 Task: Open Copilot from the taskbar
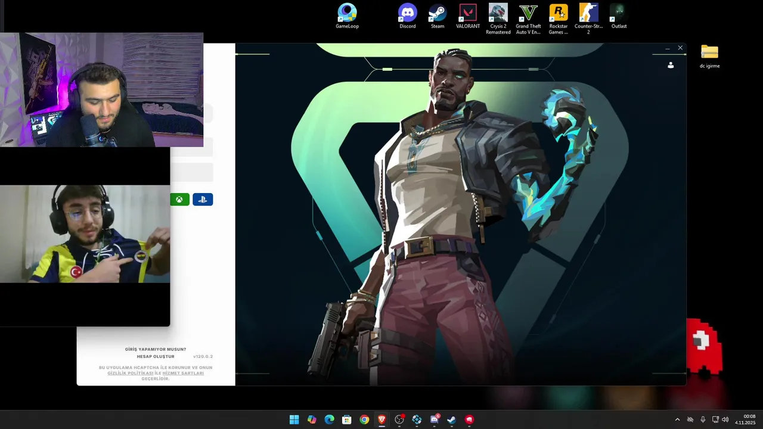(312, 419)
